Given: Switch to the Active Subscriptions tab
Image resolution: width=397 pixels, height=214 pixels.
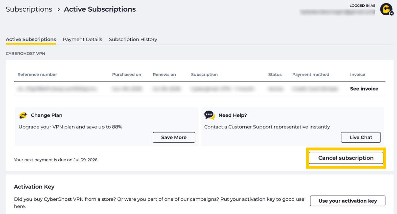Looking at the screenshot, I should (31, 39).
